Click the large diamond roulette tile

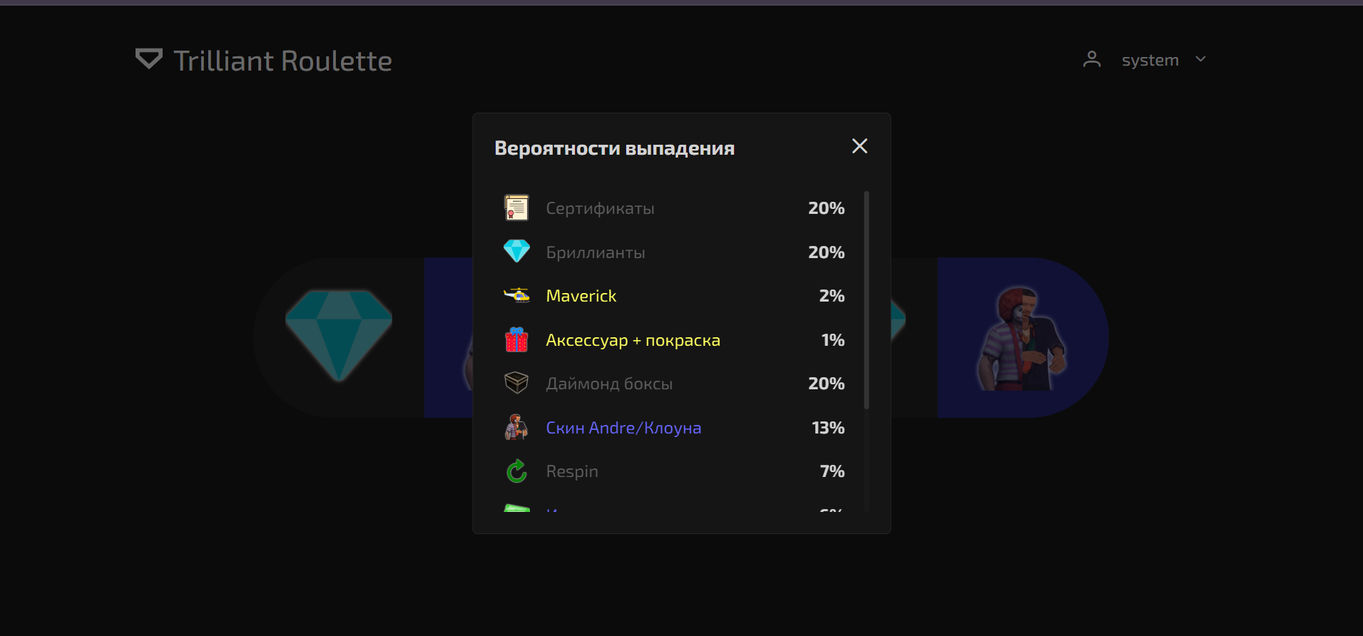point(339,337)
